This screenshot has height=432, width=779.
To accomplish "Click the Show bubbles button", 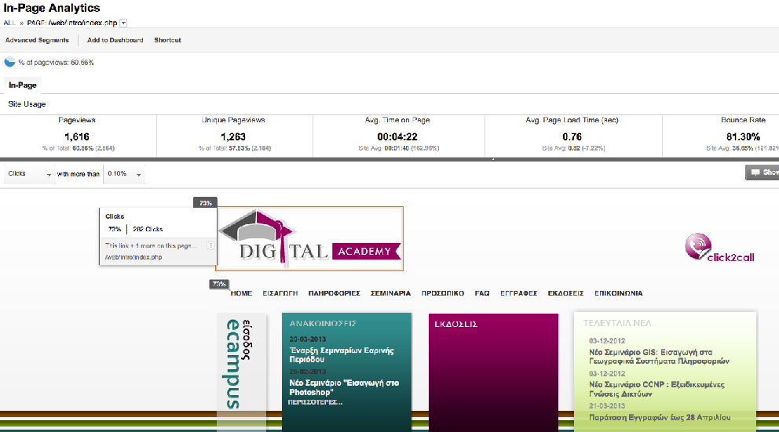I will (x=763, y=172).
